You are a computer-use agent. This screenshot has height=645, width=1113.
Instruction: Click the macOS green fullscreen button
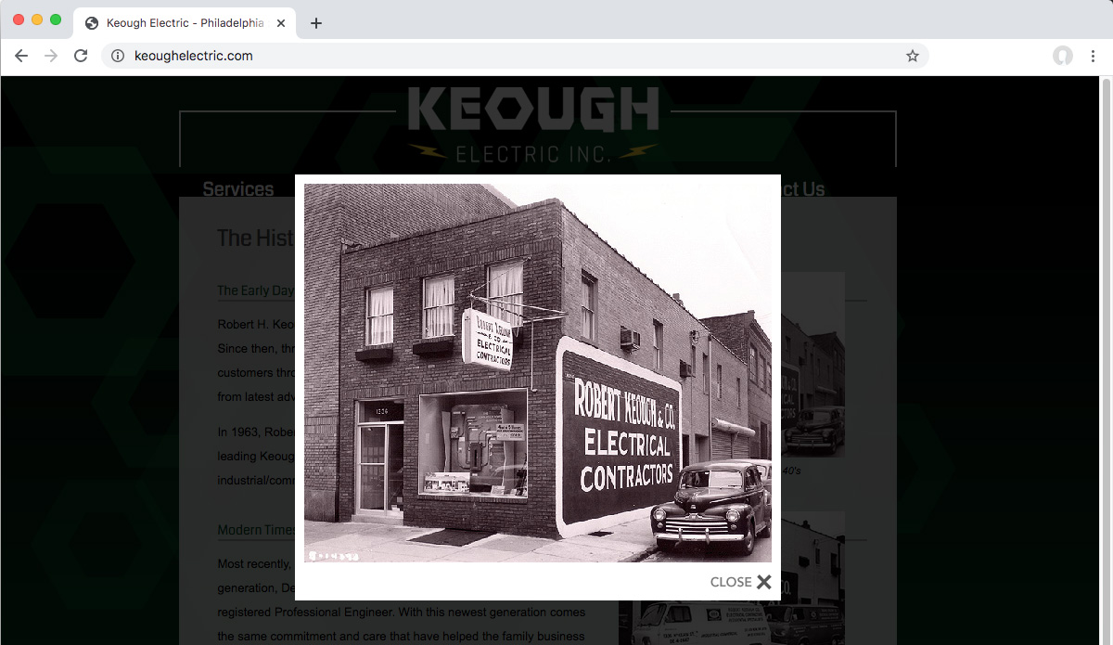(56, 19)
